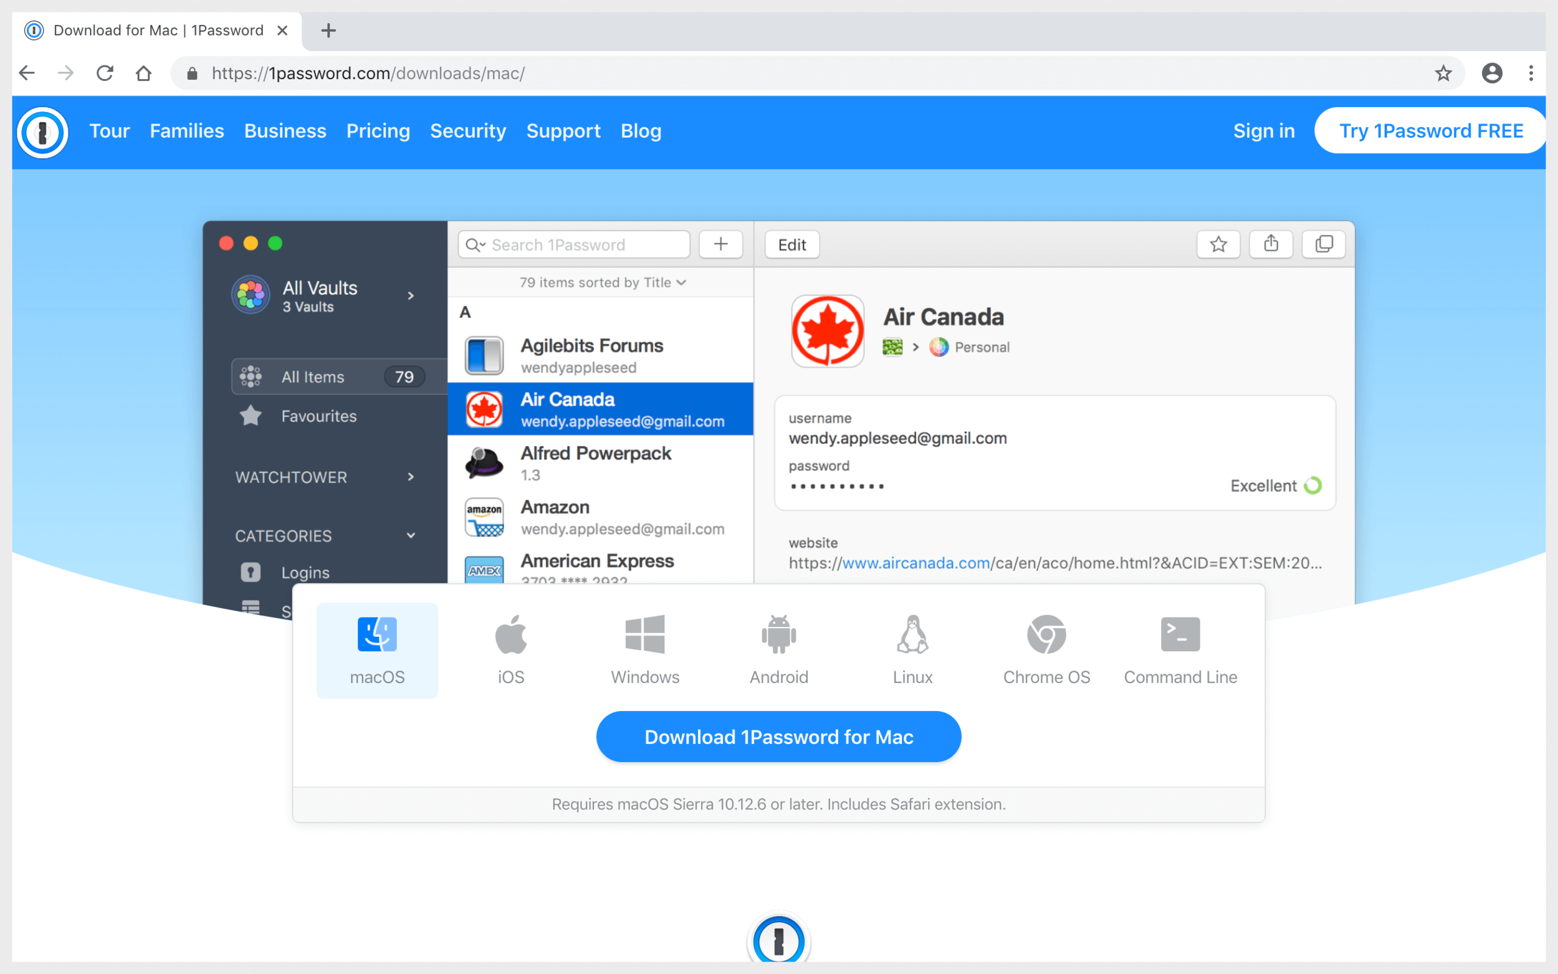Click the green vault account icon beside Personal
This screenshot has height=974, width=1558.
tap(892, 347)
